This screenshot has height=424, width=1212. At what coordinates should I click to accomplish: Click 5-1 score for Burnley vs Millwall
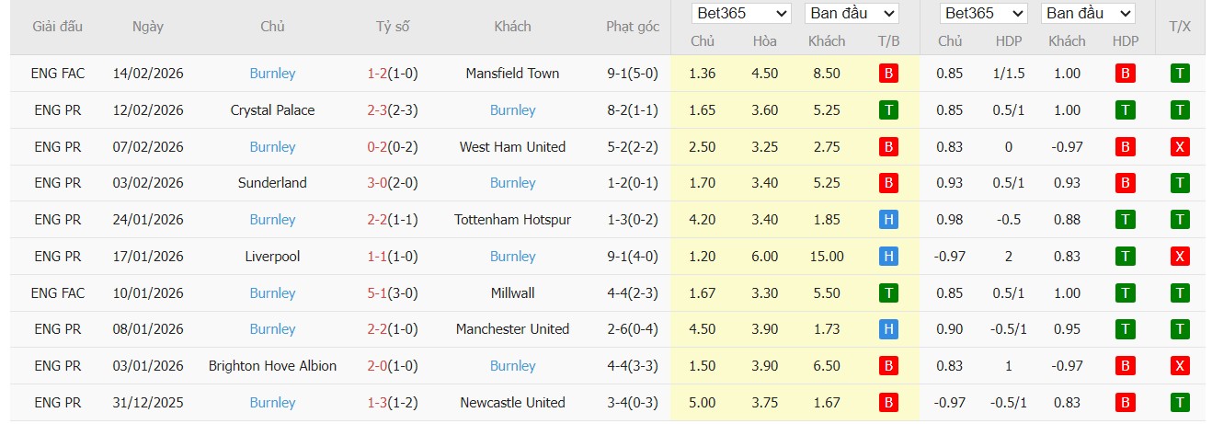coord(376,293)
